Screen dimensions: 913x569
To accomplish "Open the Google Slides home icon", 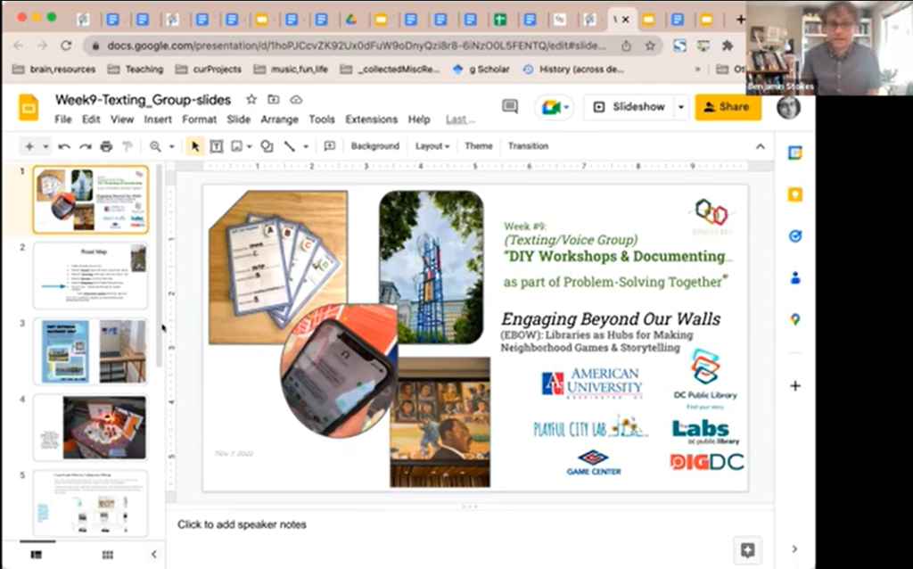I will [29, 108].
